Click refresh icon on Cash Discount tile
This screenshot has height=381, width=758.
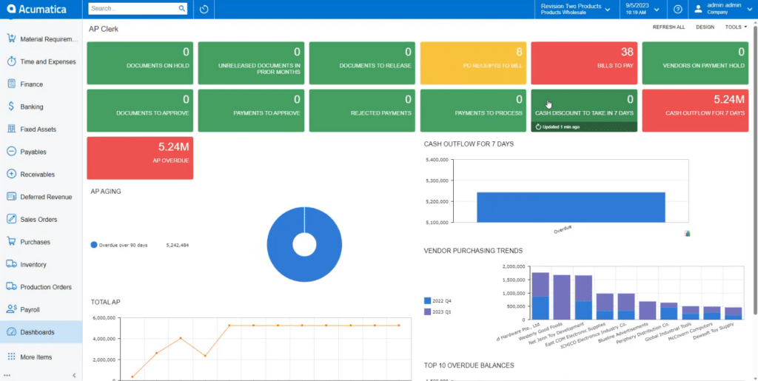[539, 127]
